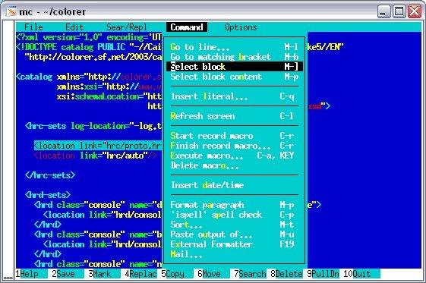Screen dimensions: 426x283
Task: Open the Edit menu
Action: click(74, 27)
